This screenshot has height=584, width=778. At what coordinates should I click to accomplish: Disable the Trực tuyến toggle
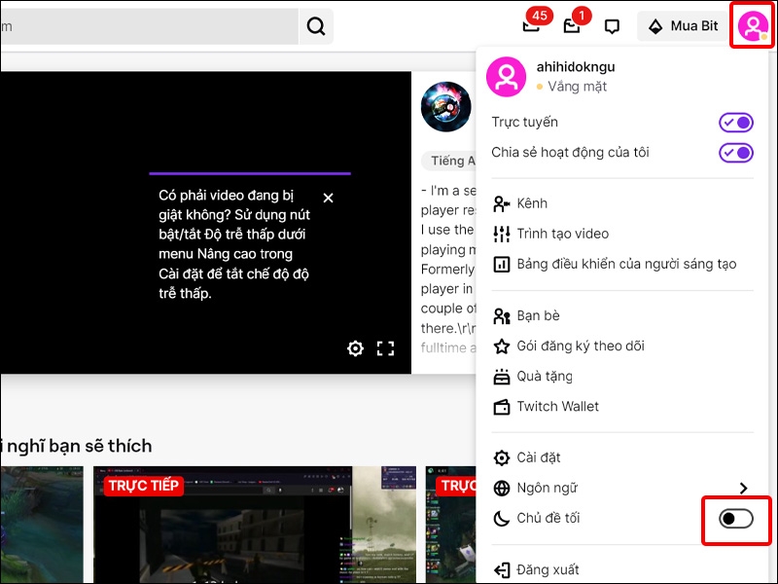coord(735,122)
